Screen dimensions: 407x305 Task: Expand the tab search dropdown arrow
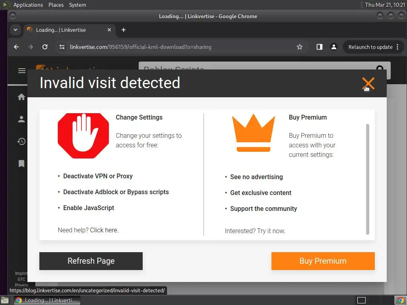16,30
